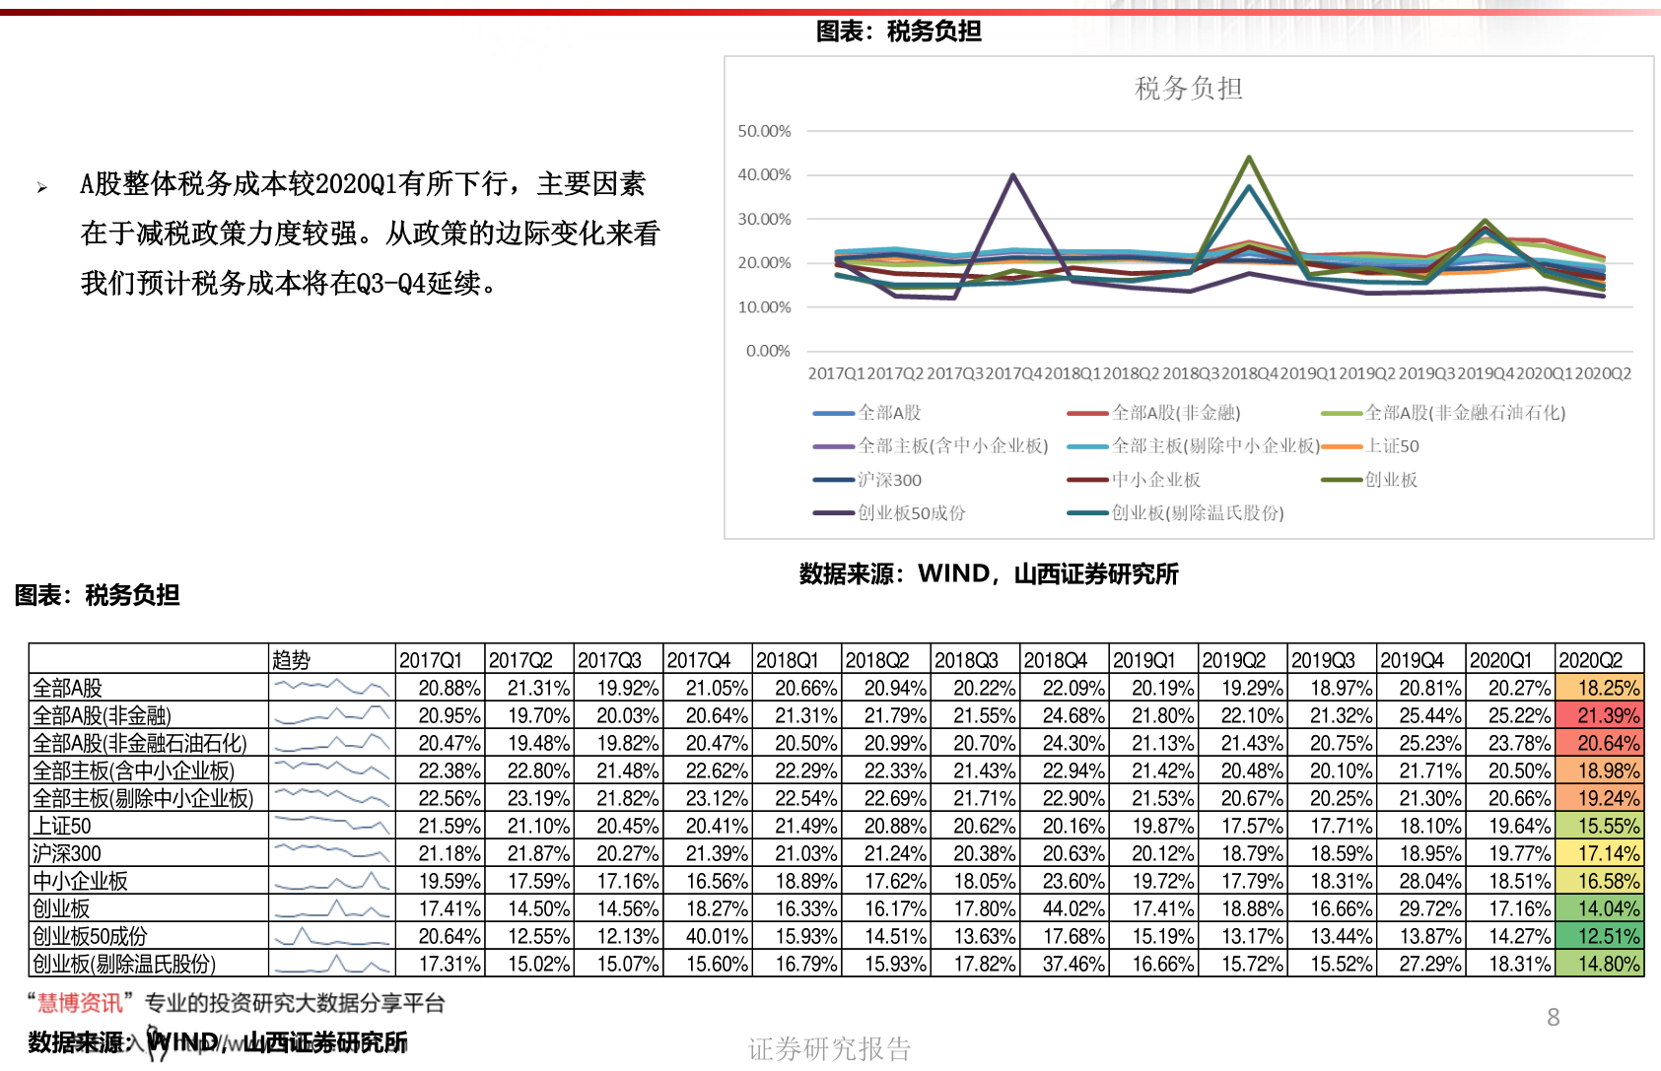Viewport: 1661px width, 1071px height.
Task: Click the 18.25% cell in the 全部A股 row
Action: tap(1600, 688)
